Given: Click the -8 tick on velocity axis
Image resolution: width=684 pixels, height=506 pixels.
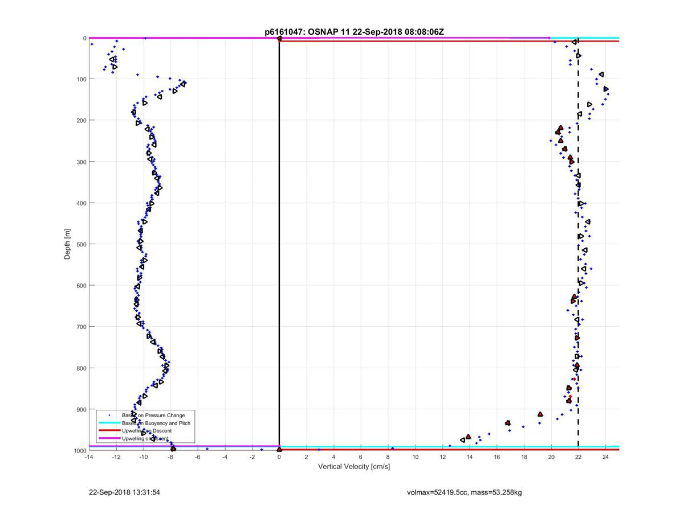Looking at the screenshot, I should pos(170,457).
